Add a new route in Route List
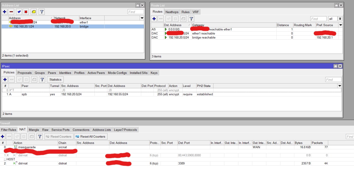 tap(154, 19)
